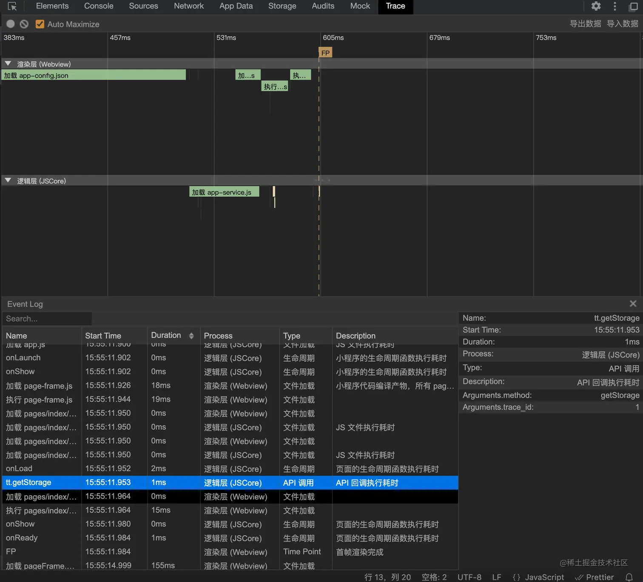The image size is (643, 582).
Task: Click the 15:55:11.953 Start Time detail value
Action: (x=617, y=330)
